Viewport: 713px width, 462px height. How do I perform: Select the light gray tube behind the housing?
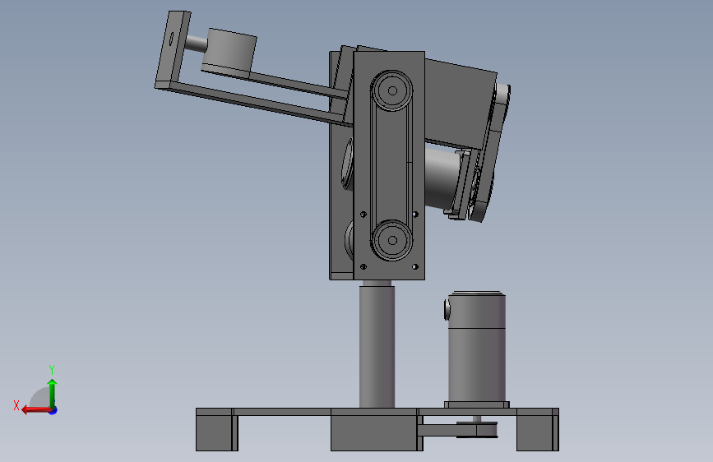[443, 178]
